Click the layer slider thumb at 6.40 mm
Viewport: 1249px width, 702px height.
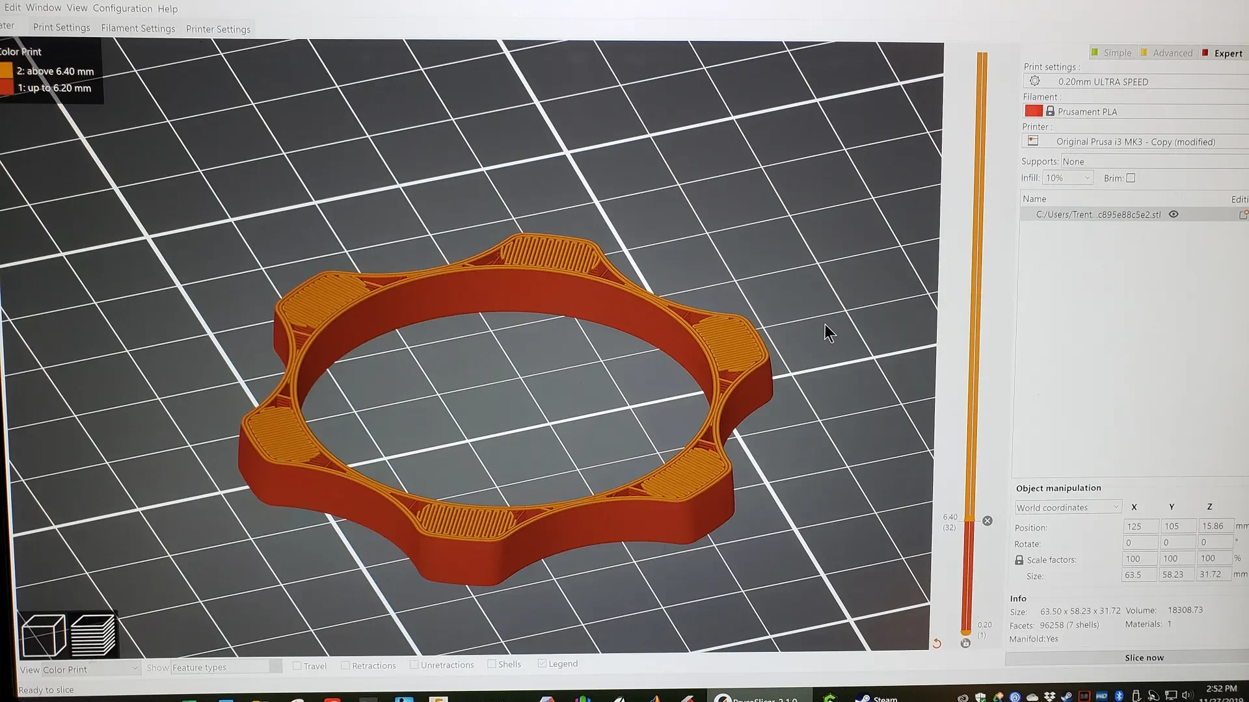pyautogui.click(x=969, y=518)
